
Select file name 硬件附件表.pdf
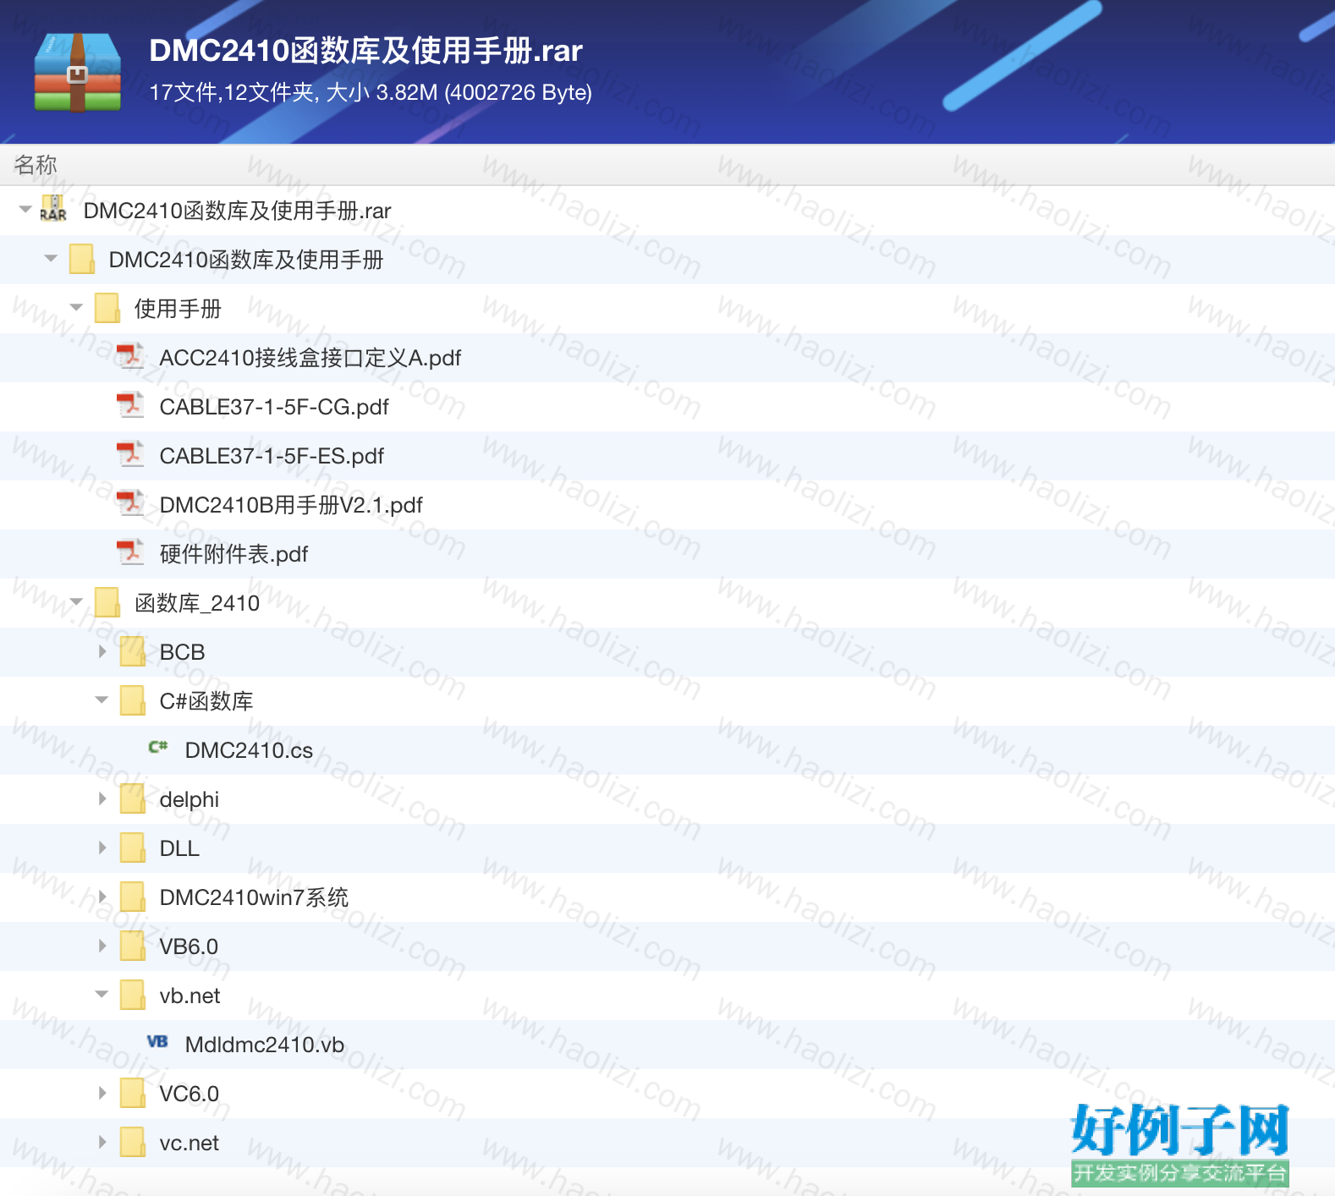point(233,554)
